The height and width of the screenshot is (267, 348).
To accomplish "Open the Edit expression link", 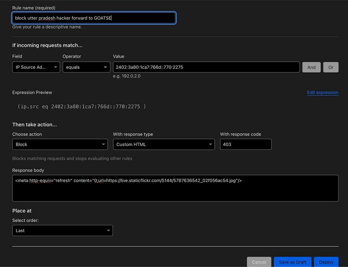I will pyautogui.click(x=323, y=92).
